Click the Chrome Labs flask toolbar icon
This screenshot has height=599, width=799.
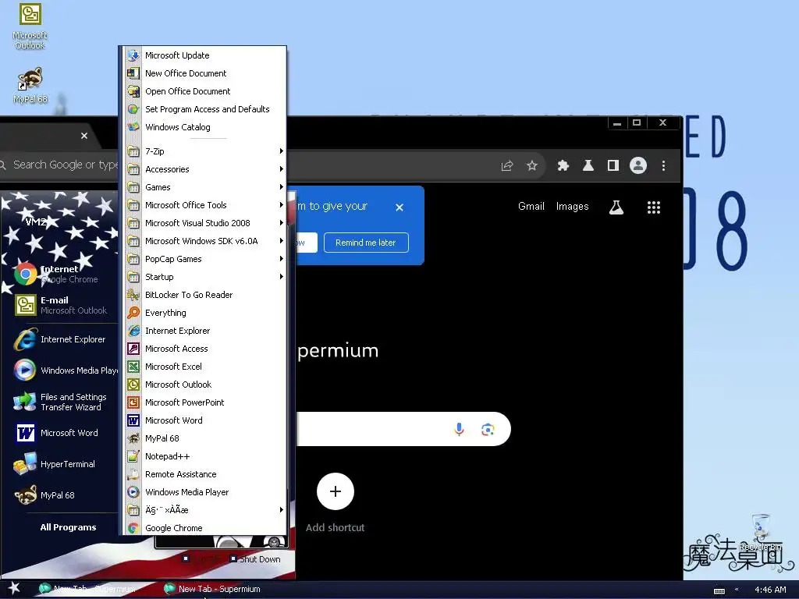pyautogui.click(x=588, y=165)
